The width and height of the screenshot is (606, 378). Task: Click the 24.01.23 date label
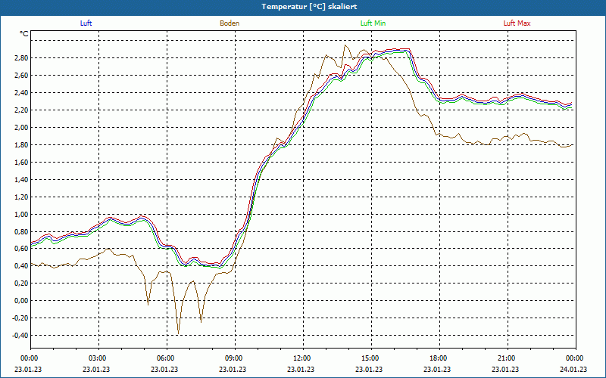[573, 370]
